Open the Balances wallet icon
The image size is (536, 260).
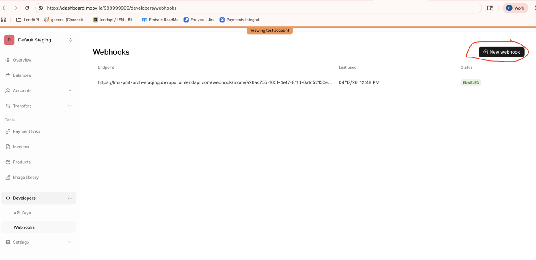8,75
